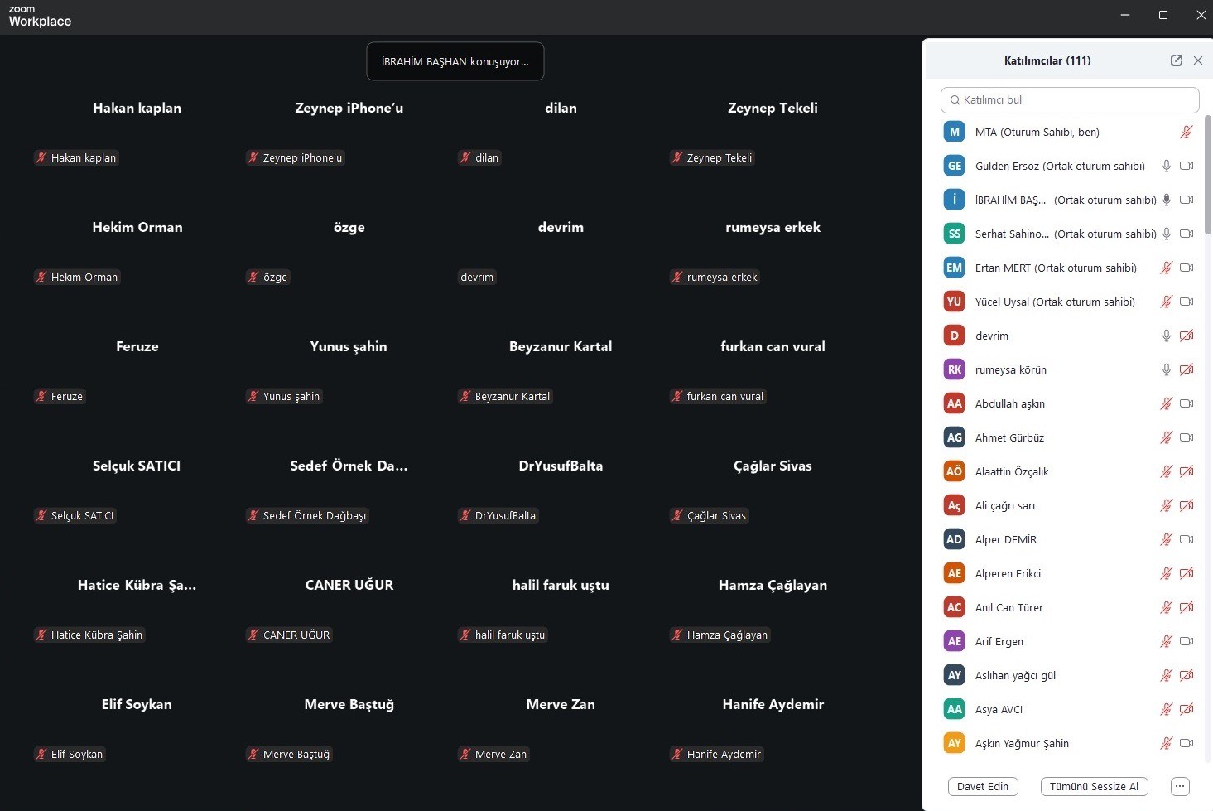
Task: Click devrim's disabled camera icon
Action: [x=1186, y=336]
